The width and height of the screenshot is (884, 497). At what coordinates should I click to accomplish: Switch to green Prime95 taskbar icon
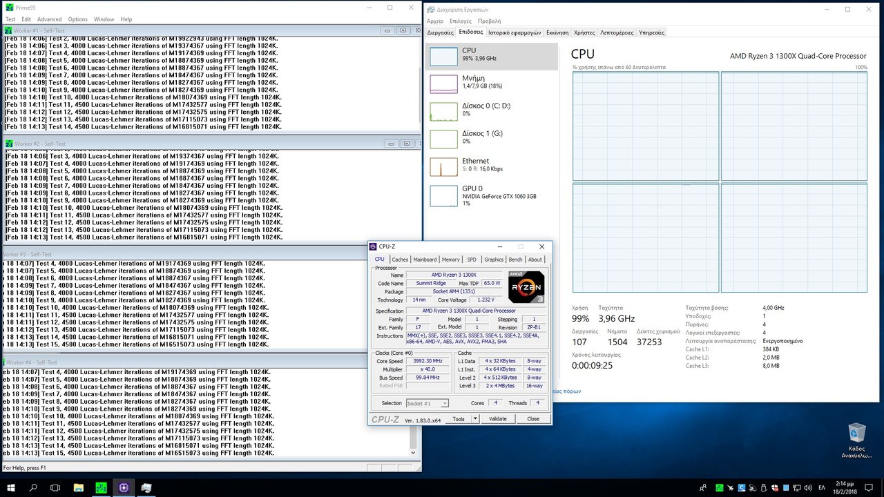[101, 487]
